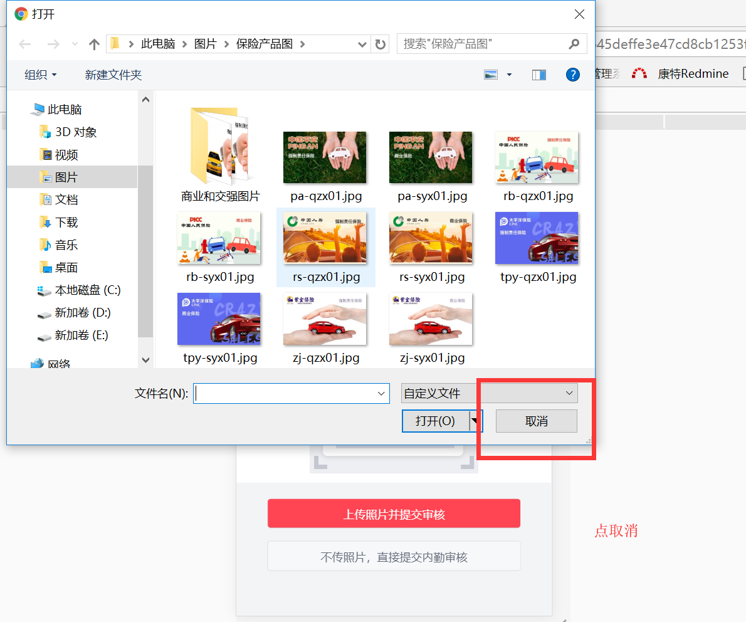Select 视频 folder in the sidebar
This screenshot has height=622, width=746.
point(58,155)
